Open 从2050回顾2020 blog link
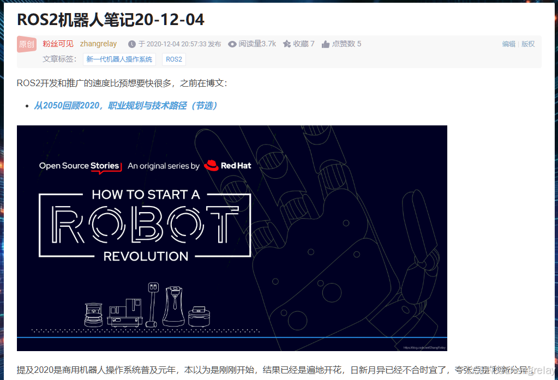558x380 pixels. click(x=125, y=106)
